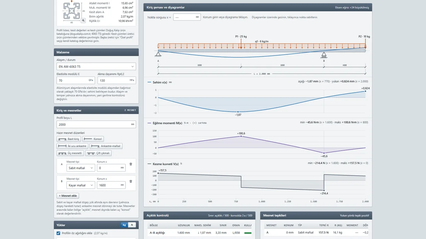This screenshot has width=426, height=239.
Task: Open support A Mesnet tipi dropdown
Action: [81, 168]
